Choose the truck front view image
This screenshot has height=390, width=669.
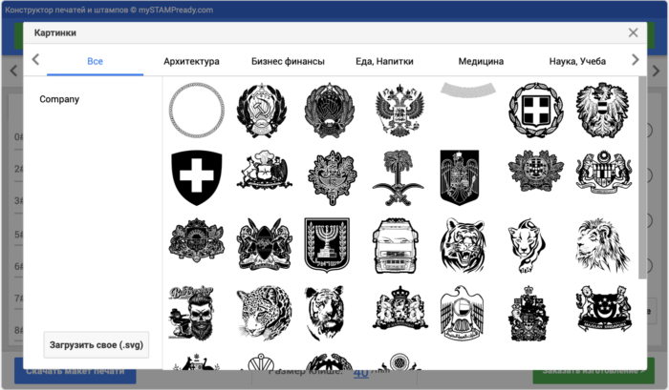pos(395,245)
